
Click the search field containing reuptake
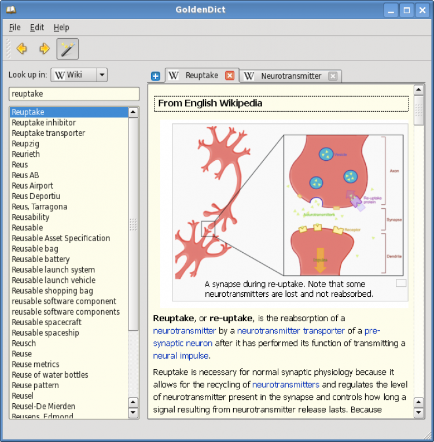click(x=74, y=94)
